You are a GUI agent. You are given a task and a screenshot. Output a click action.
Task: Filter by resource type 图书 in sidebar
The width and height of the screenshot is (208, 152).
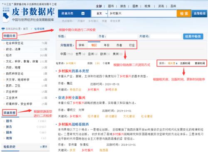coord(9,121)
